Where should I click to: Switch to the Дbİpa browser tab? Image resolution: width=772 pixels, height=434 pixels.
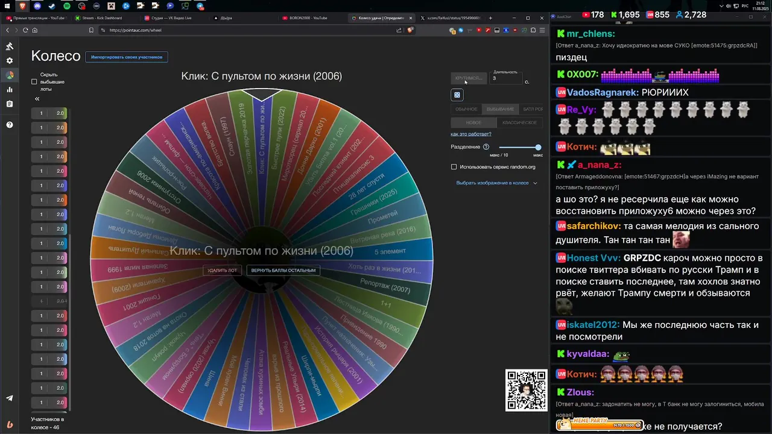tap(244, 18)
